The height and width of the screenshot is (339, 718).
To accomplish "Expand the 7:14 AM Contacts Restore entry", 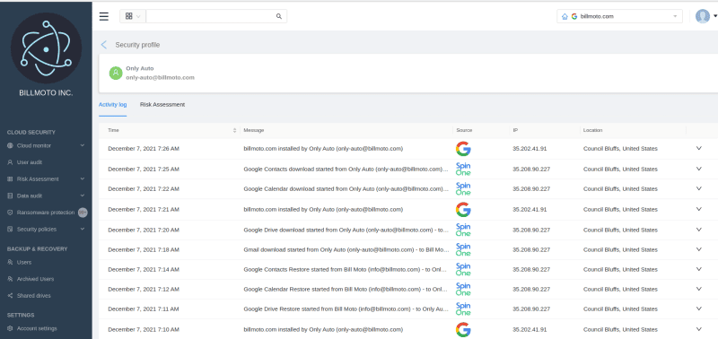I will point(699,269).
